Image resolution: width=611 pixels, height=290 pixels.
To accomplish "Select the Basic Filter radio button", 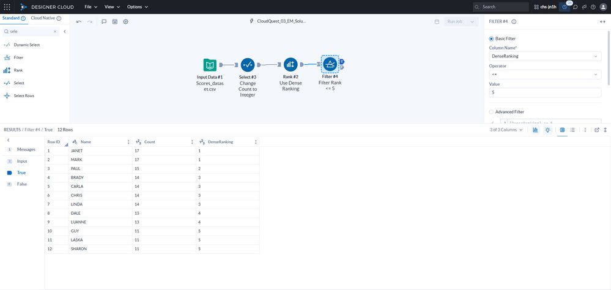I will tap(491, 39).
